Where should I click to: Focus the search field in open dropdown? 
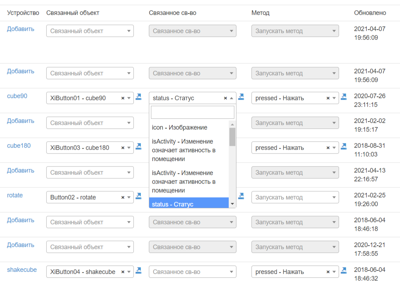[192, 112]
